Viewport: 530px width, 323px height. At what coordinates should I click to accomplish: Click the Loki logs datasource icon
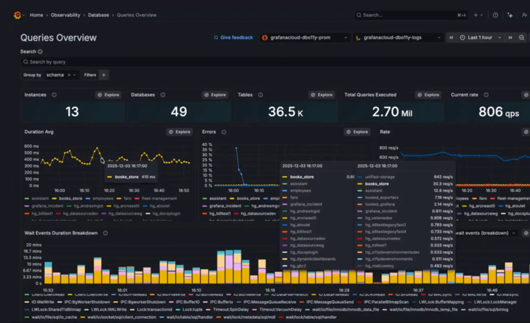[358, 38]
